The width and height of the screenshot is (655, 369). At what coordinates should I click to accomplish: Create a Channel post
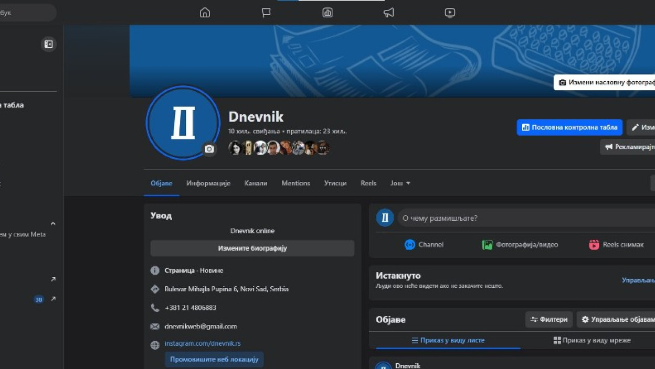[424, 245]
